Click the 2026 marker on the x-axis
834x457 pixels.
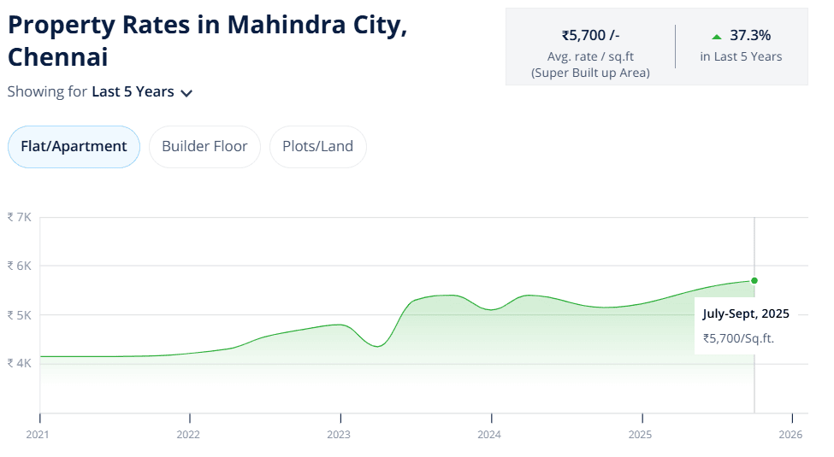790,434
